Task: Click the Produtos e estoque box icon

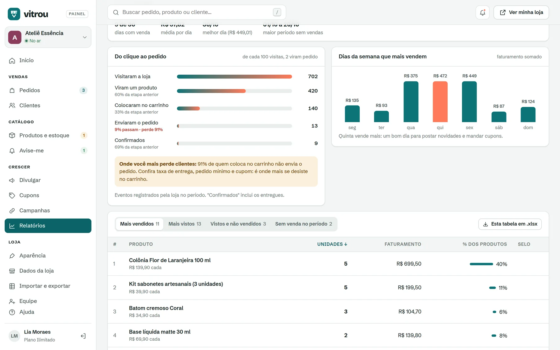Action: click(12, 136)
